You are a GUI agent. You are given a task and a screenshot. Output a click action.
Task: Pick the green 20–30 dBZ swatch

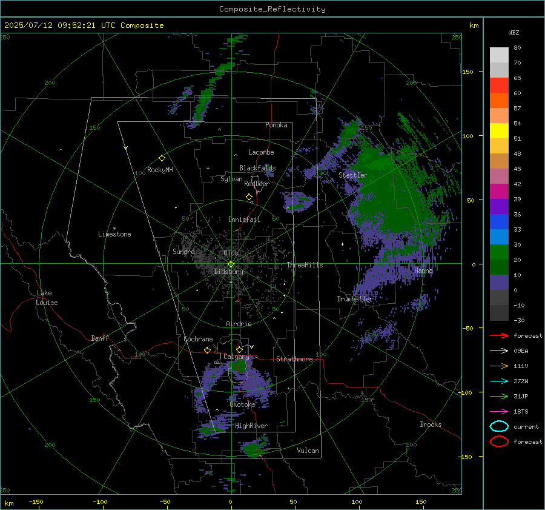499,252
